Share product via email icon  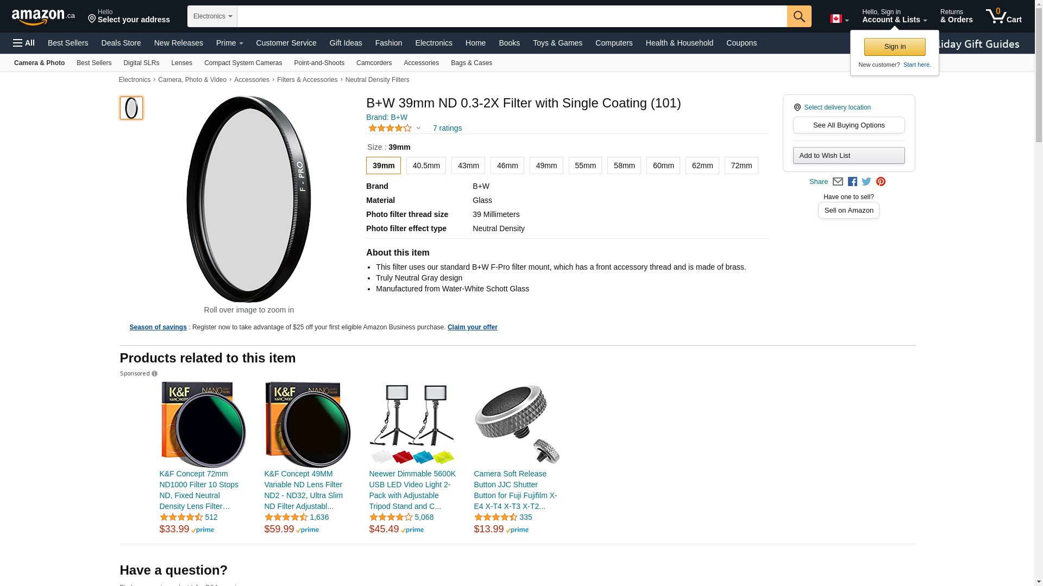coord(838,182)
